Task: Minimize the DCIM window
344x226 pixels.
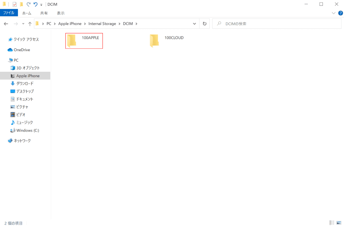Action: 306,4
